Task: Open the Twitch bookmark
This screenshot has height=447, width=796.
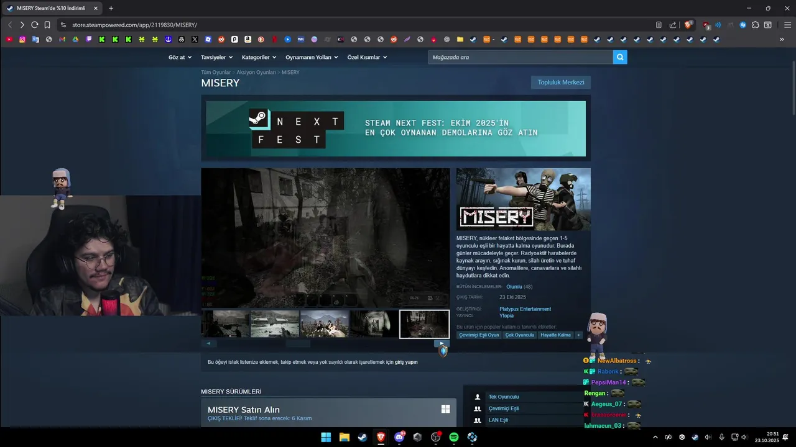Action: (89, 39)
